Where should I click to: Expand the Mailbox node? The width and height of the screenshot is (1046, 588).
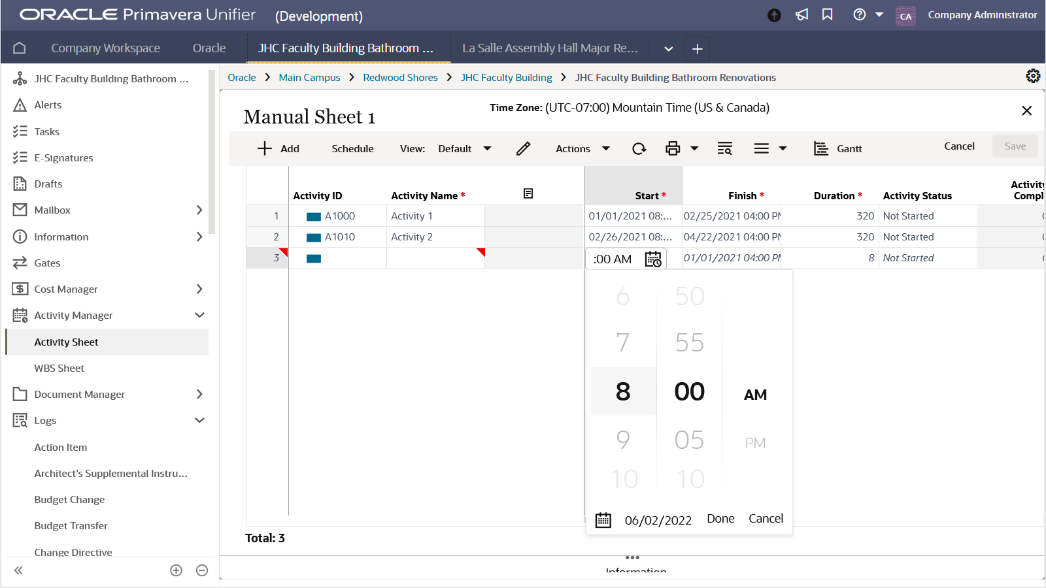pyautogui.click(x=199, y=210)
